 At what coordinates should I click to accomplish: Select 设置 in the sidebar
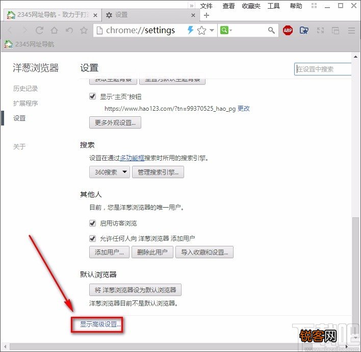[x=19, y=118]
